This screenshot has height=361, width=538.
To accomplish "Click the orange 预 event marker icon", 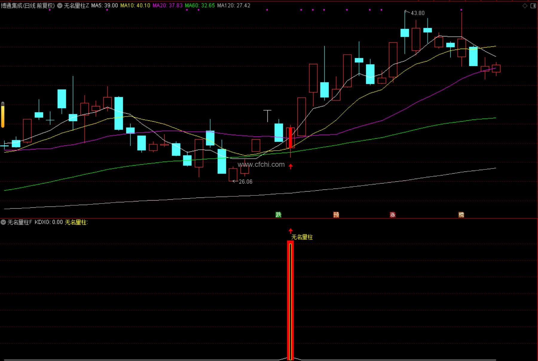I will tap(336, 215).
